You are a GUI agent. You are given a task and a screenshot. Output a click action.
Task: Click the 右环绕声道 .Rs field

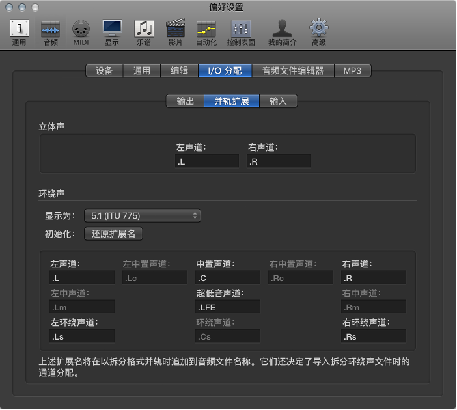tap(374, 336)
